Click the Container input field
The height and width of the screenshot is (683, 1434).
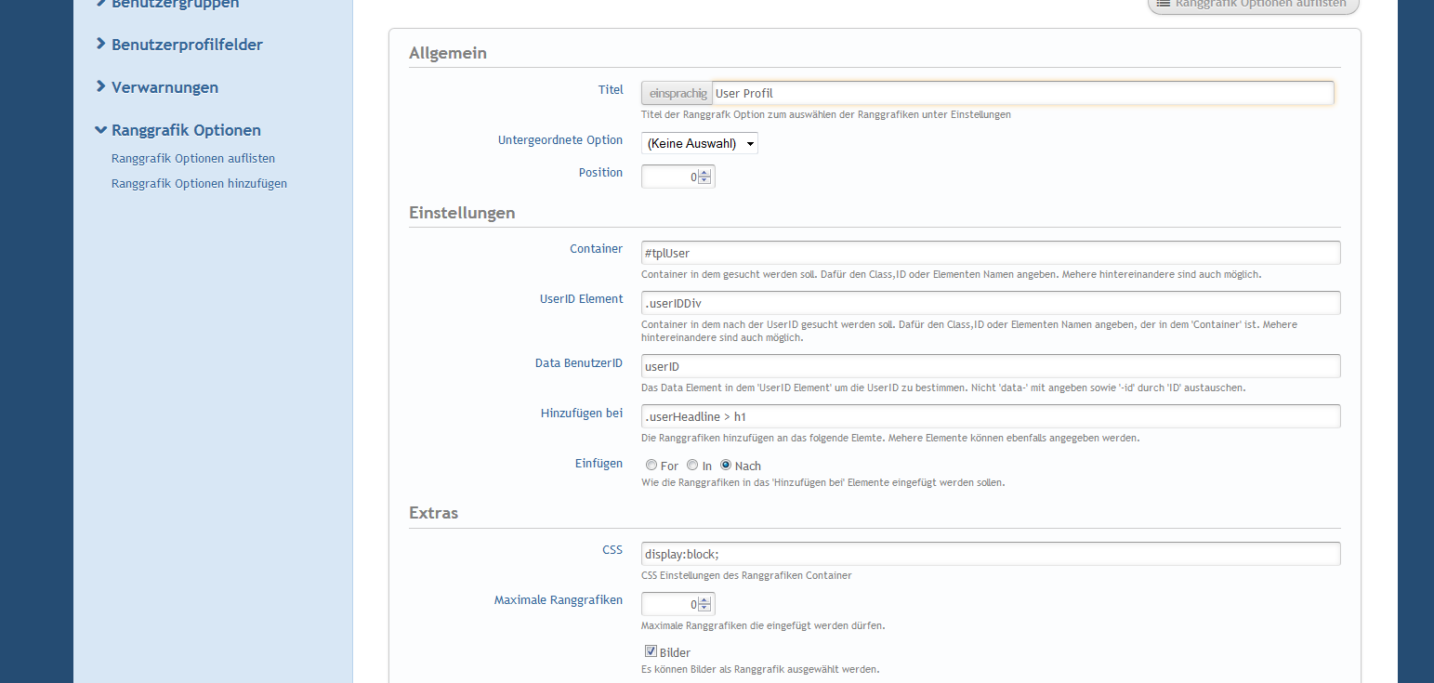click(990, 253)
